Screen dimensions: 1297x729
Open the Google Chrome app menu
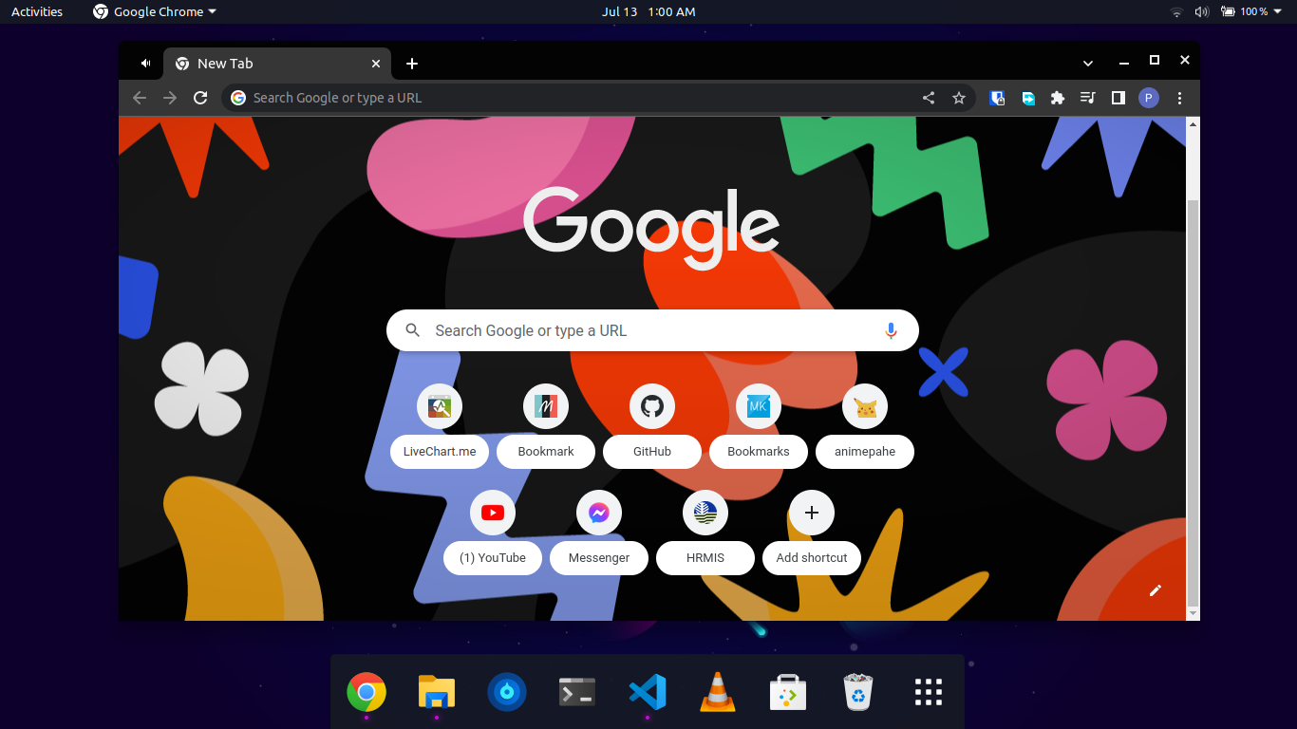pos(155,11)
